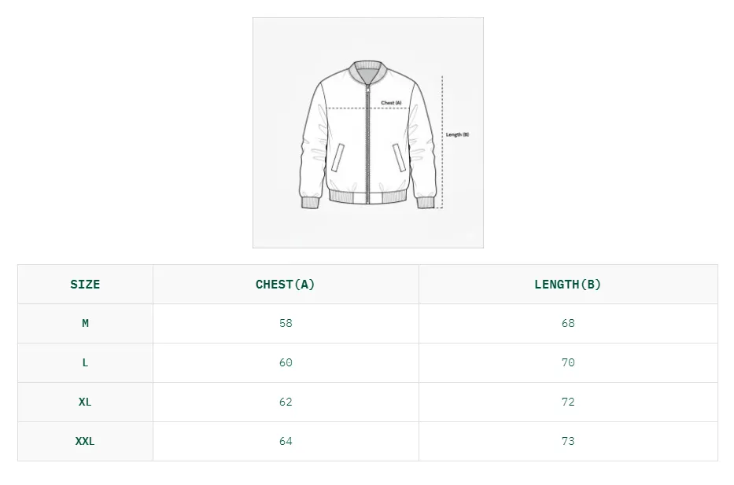Select the XL size row label
The image size is (734, 485).
pyautogui.click(x=85, y=402)
